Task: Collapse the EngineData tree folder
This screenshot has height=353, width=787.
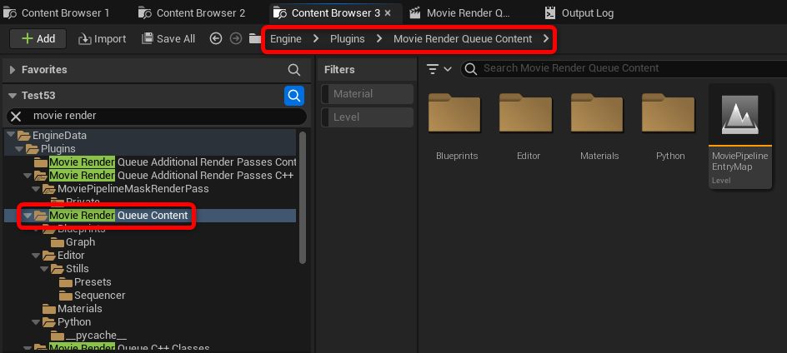Action: tap(11, 136)
